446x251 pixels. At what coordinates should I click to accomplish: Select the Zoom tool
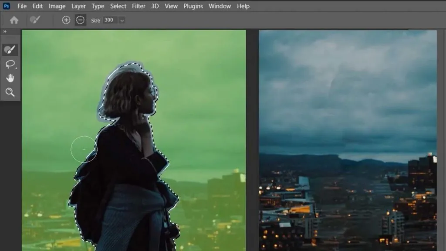[x=10, y=92]
